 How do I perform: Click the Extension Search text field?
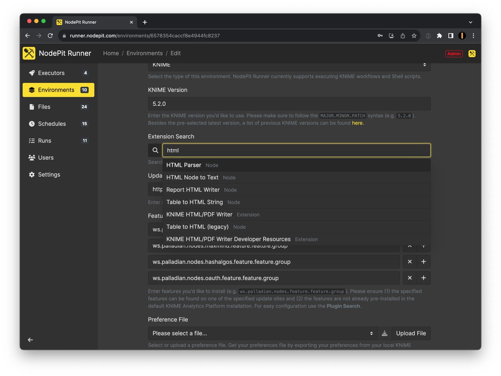tap(296, 150)
